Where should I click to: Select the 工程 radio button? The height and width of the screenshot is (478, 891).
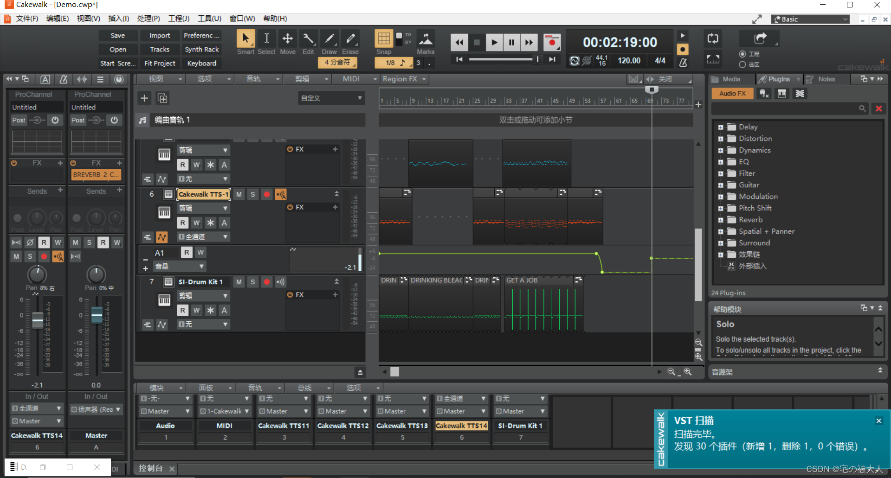tap(742, 54)
